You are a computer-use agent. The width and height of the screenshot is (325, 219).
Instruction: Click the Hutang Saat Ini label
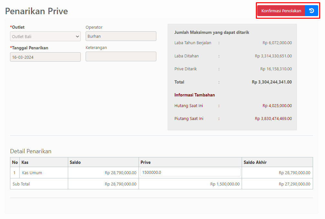tap(189, 106)
